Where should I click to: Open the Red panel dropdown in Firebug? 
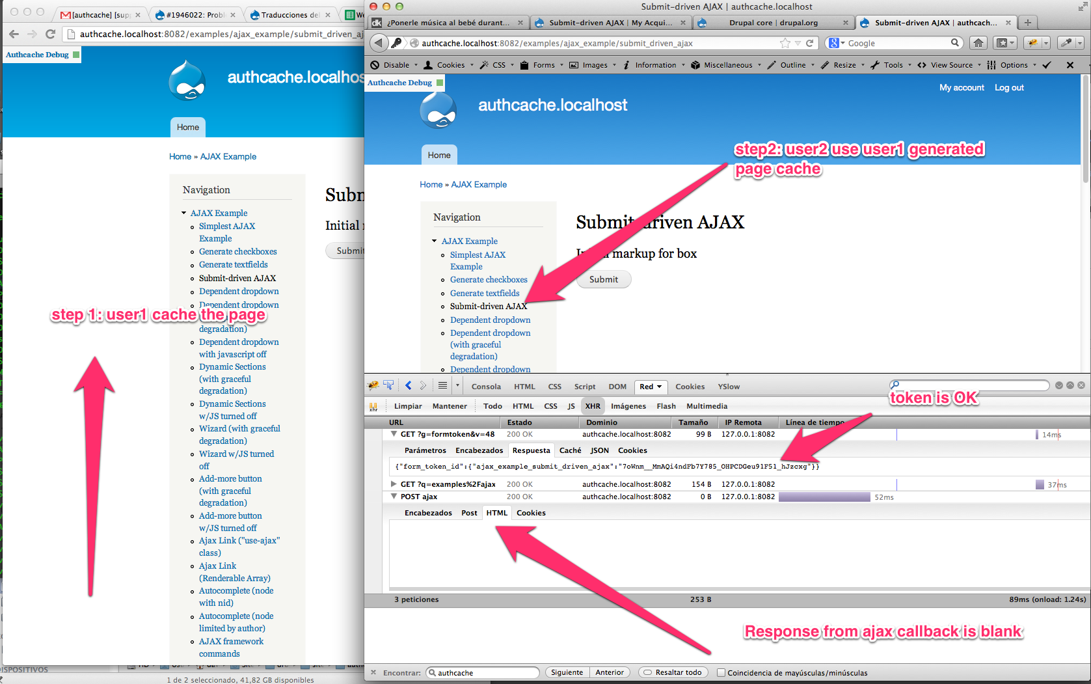[651, 387]
